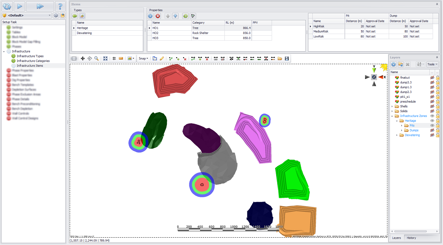Toggle visibility of pit1_s1 layer
The image size is (443, 245).
click(x=432, y=97)
